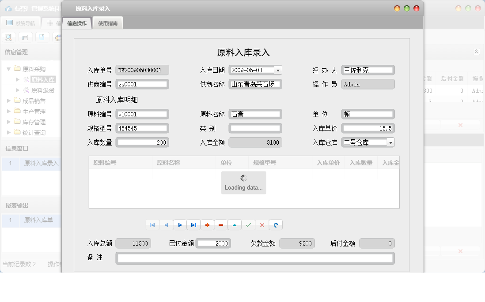
Task: Jump to first record with the navigation icon
Action: (152, 225)
